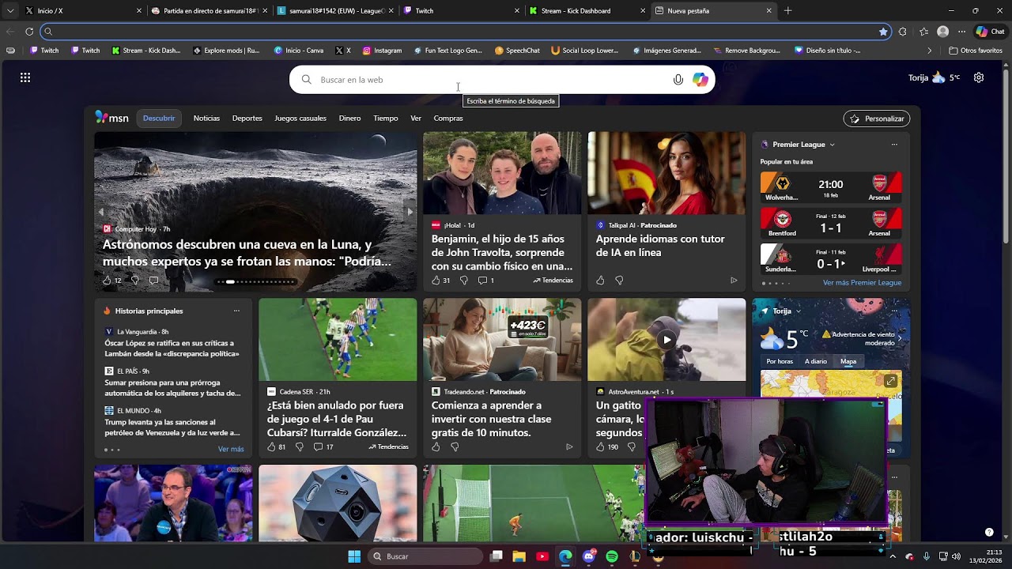This screenshot has height=569, width=1012.
Task: Click the Otros favoritos folder
Action: click(x=975, y=51)
